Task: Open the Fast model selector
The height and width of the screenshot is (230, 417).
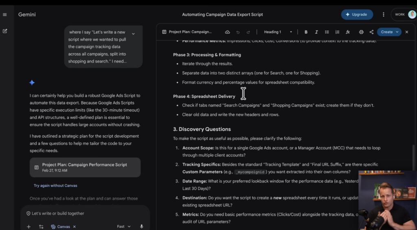Action: (123, 227)
